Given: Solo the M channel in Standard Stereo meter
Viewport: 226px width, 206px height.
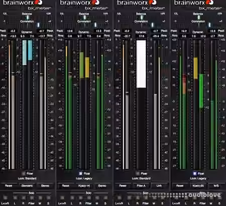Looking at the screenshot, I should click(40, 198).
